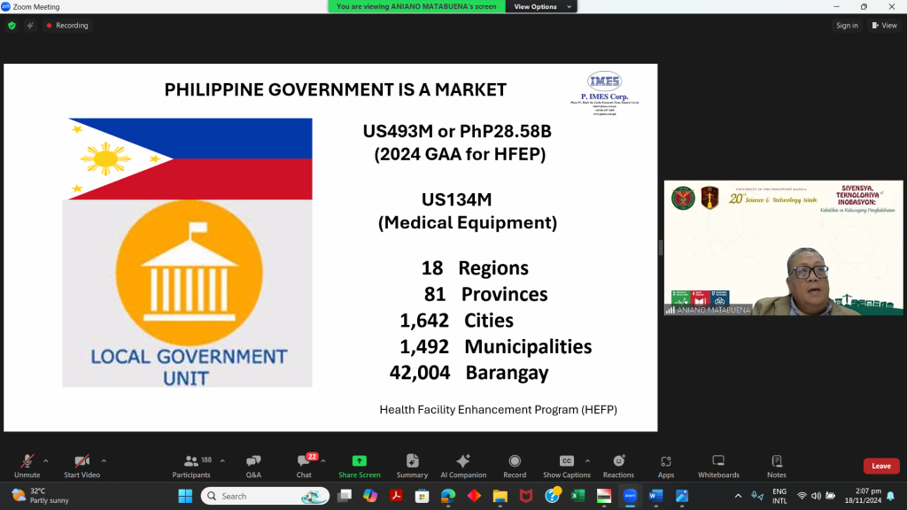Expand audio options arrow beside Unmute

tap(46, 460)
